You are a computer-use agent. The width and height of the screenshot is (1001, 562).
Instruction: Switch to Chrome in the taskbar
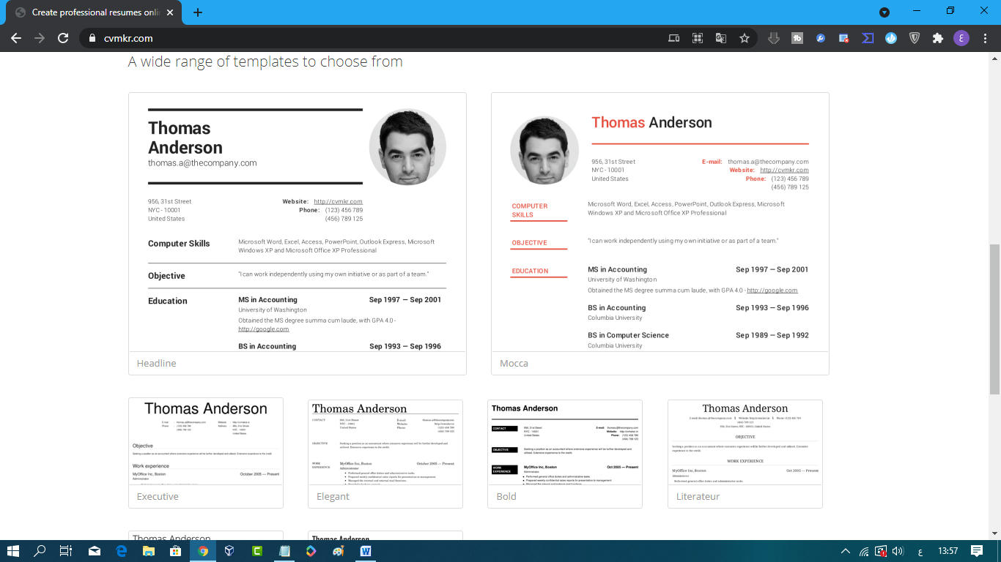203,551
